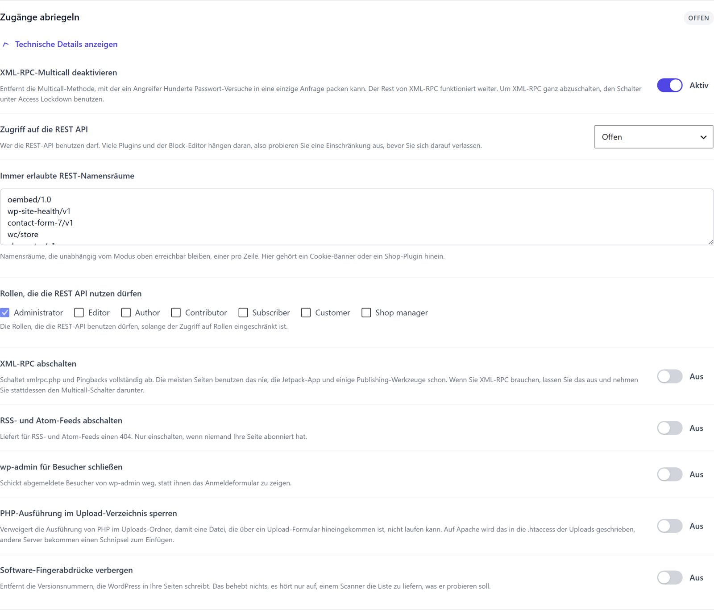Image resolution: width=714 pixels, height=610 pixels.
Task: Click into the allowed REST namespaces textarea
Action: (x=357, y=217)
